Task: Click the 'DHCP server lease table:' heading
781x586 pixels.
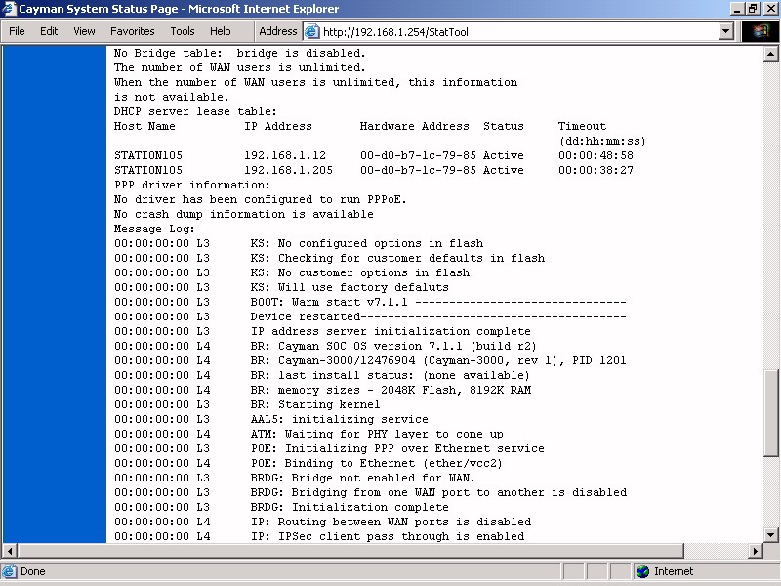Action: pos(195,111)
